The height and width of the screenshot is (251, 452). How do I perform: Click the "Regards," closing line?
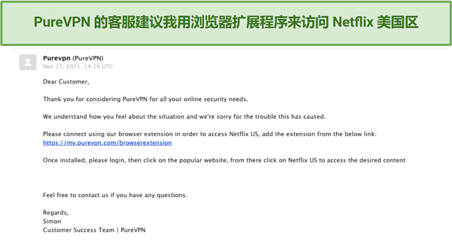pyautogui.click(x=56, y=213)
